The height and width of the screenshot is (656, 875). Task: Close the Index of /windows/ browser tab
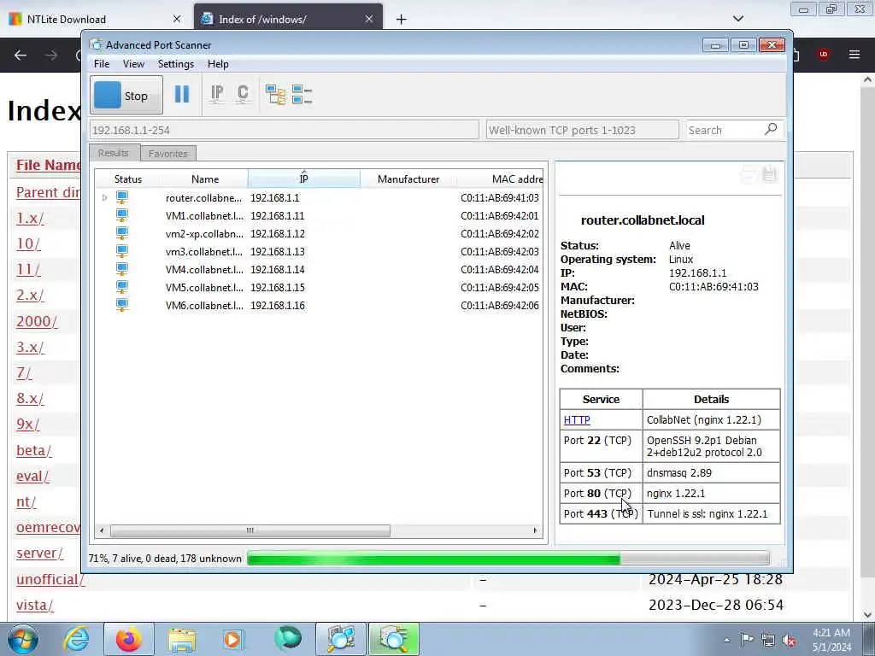point(369,19)
